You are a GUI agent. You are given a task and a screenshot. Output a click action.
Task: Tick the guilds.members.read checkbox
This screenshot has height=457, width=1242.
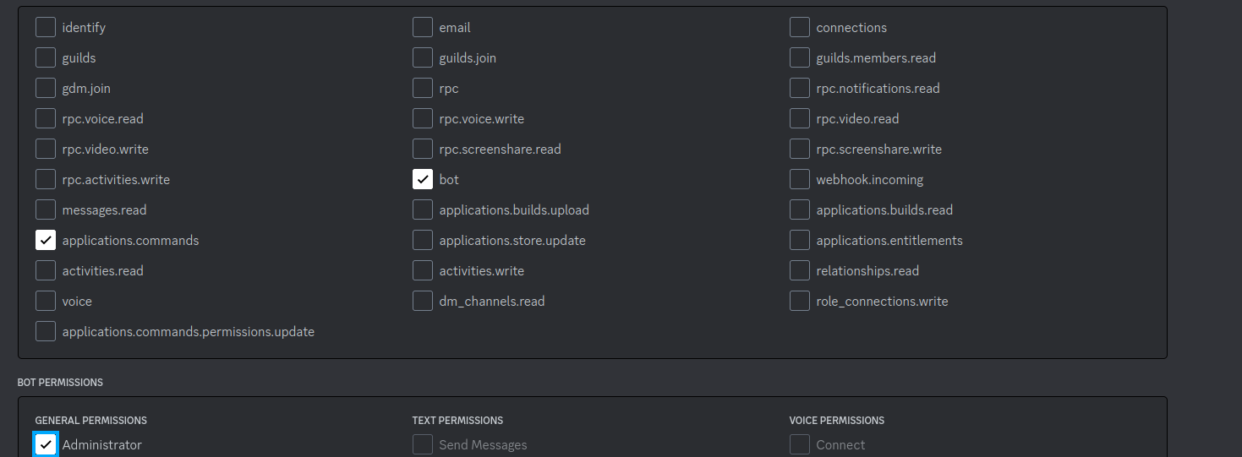(800, 58)
